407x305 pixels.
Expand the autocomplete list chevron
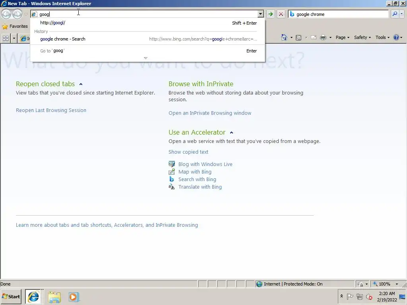pyautogui.click(x=145, y=58)
